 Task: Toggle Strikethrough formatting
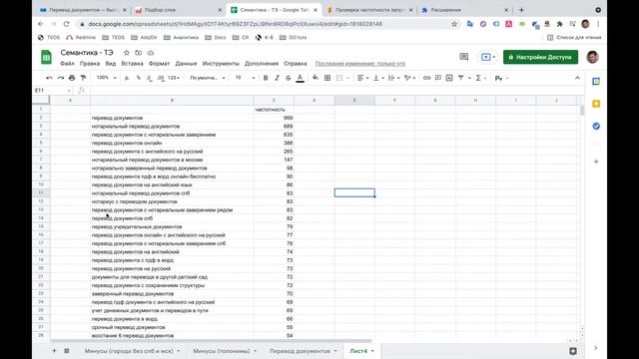tap(289, 78)
